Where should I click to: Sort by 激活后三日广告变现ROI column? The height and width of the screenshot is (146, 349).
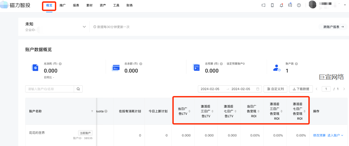(x=281, y=111)
